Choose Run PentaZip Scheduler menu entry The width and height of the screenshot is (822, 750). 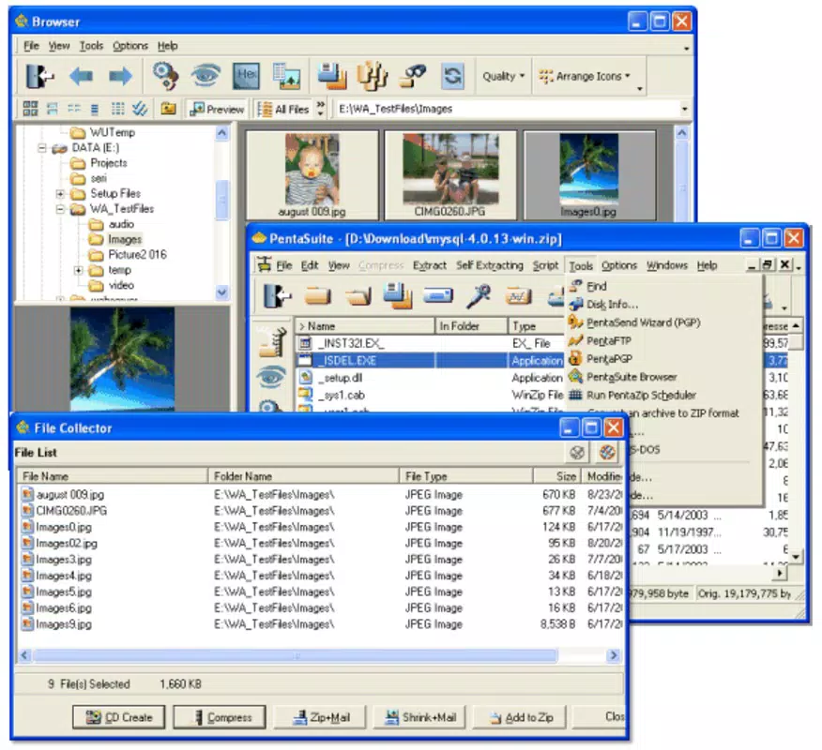point(663,396)
